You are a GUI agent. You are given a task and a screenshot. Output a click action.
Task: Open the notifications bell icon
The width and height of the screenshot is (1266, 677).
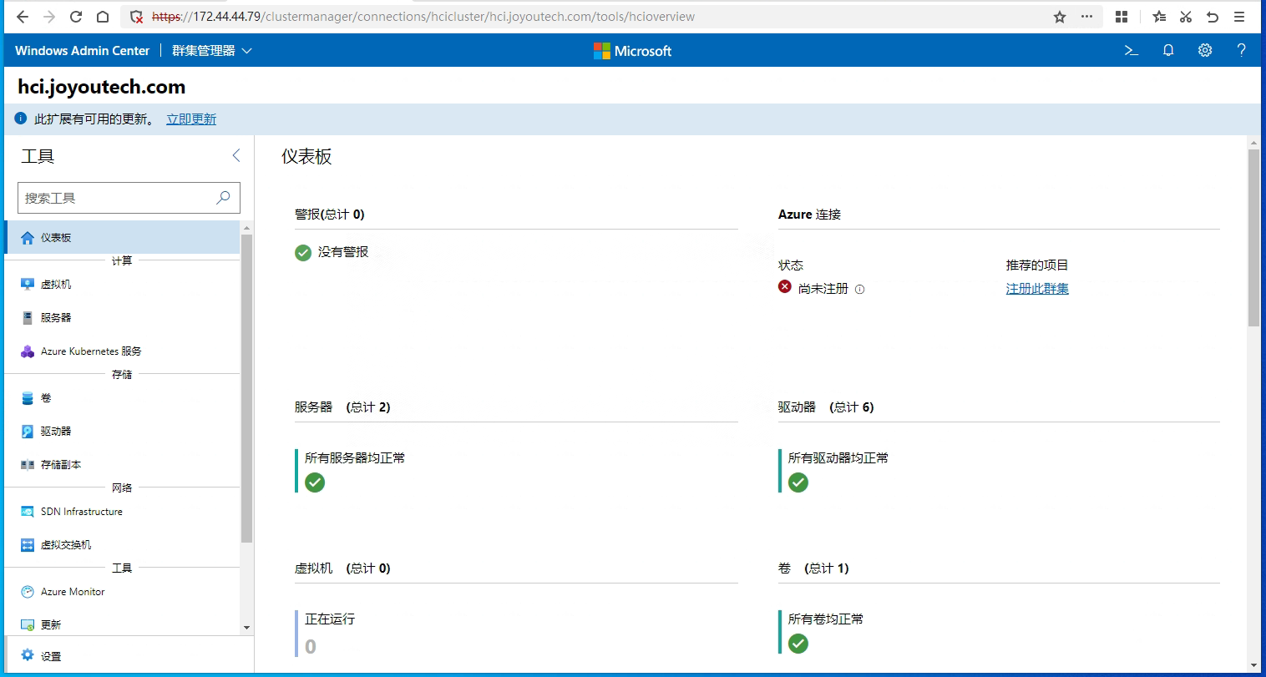[1168, 51]
